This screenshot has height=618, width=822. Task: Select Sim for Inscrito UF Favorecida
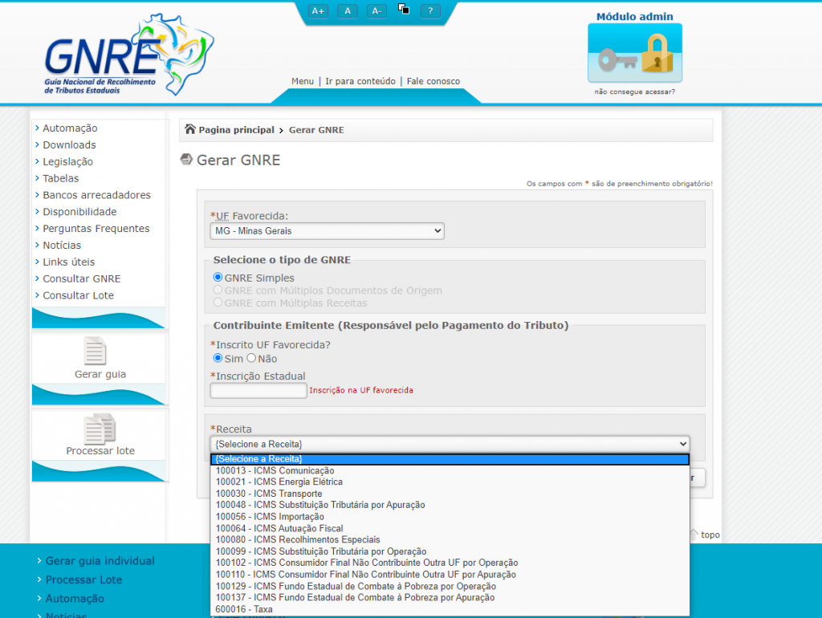218,358
